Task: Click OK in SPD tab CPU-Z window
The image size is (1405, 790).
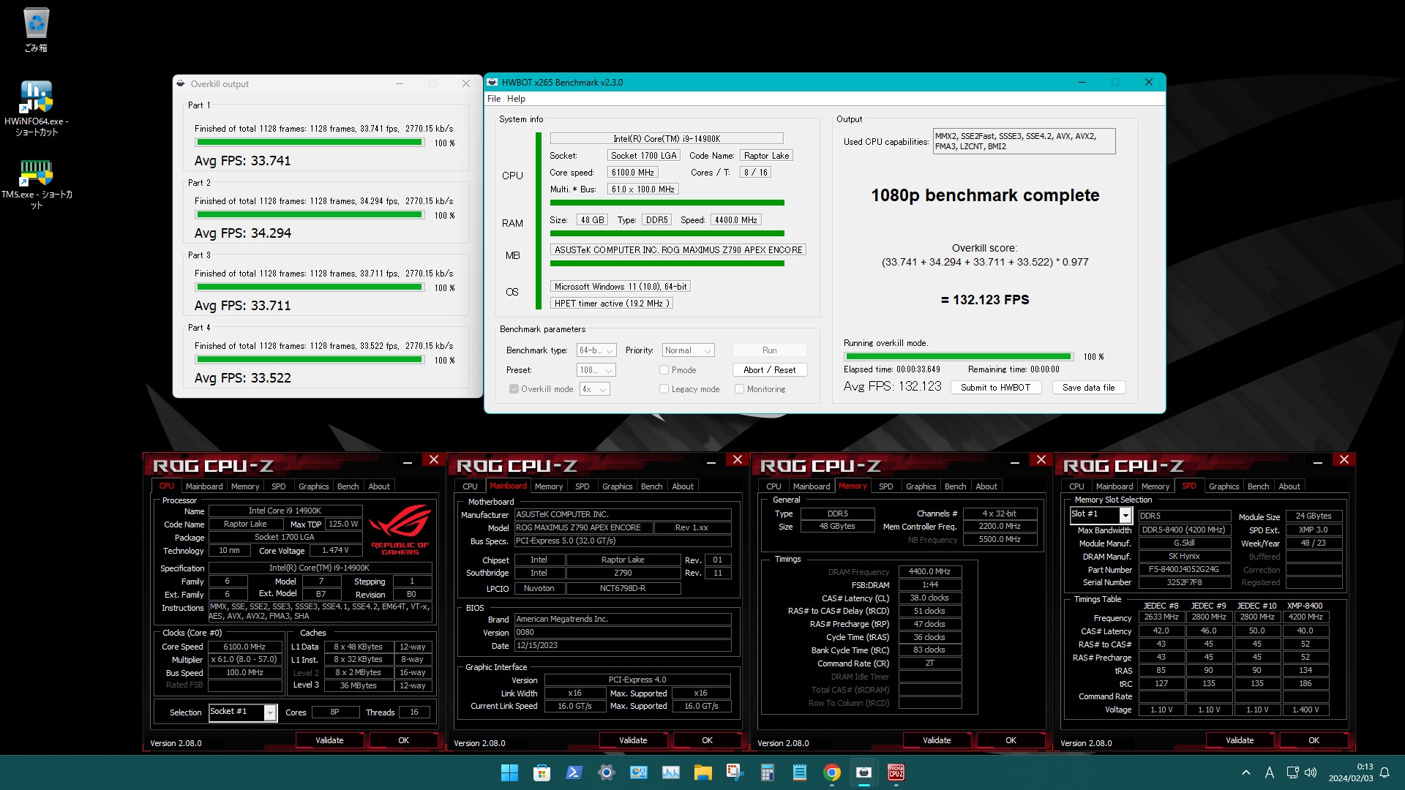Action: (x=1314, y=740)
